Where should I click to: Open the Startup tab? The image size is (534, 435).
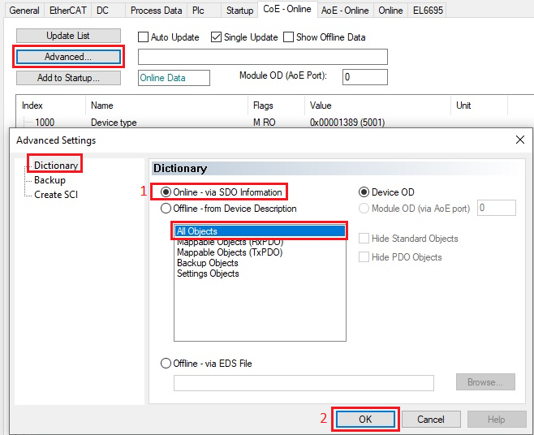pos(239,11)
